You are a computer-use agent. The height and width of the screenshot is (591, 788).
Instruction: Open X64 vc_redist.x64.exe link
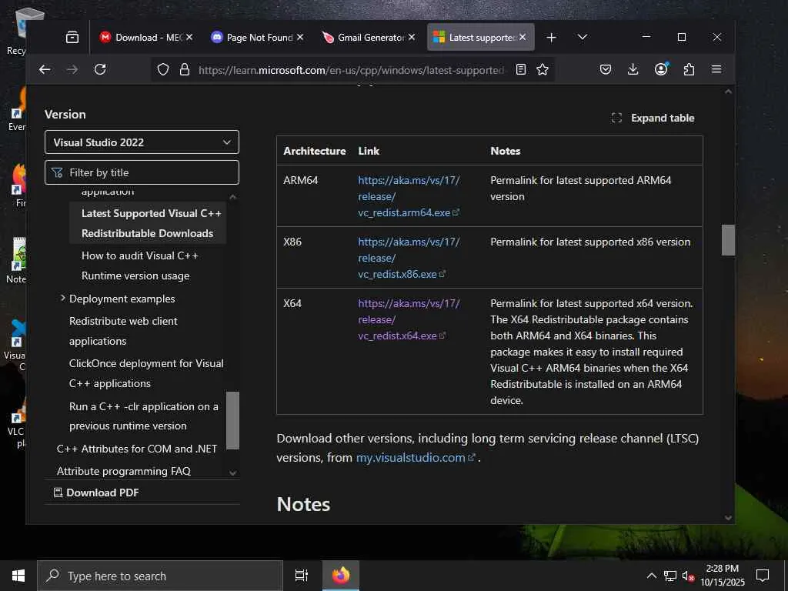409,319
